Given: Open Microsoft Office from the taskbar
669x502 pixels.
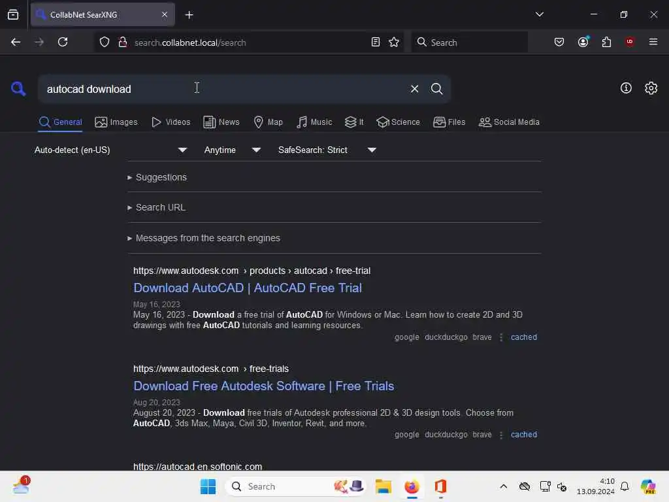Looking at the screenshot, I should [x=440, y=486].
